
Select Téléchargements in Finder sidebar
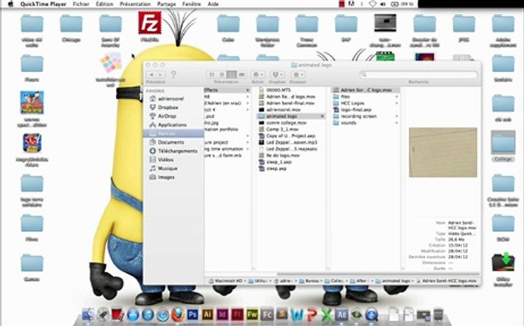click(x=174, y=151)
